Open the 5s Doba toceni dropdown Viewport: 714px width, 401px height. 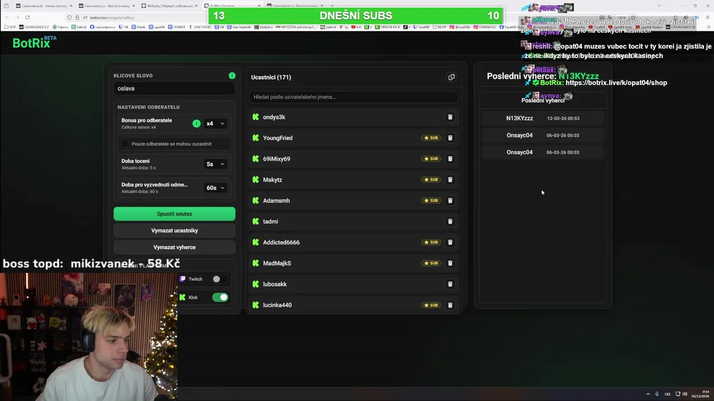coord(215,164)
